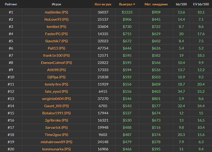Image resolution: width=212 pixels, height=152 pixels.
Task: Sort by EV bb/100 column header
Action: tap(201, 5)
